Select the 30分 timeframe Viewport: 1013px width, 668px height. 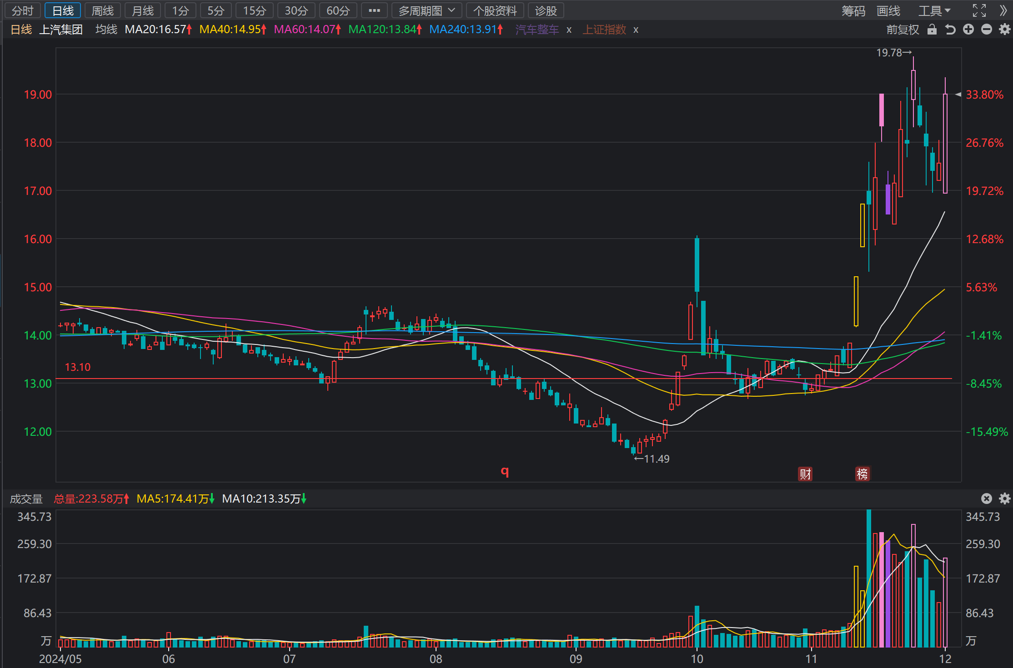tap(296, 10)
